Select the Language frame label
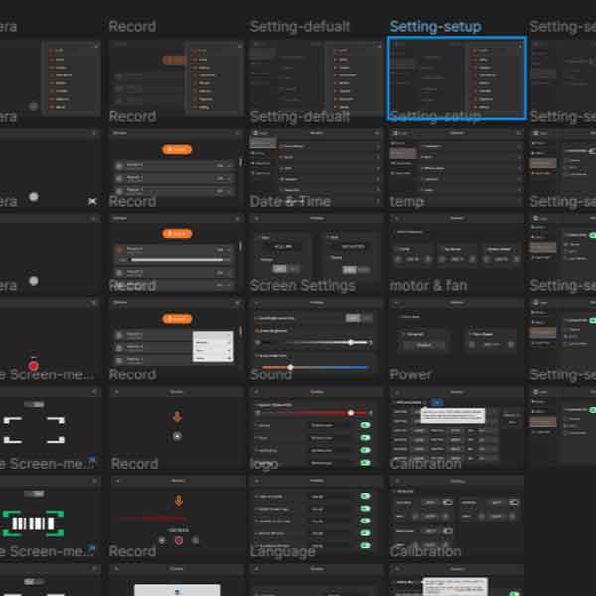Viewport: 596px width, 596px height. (282, 551)
